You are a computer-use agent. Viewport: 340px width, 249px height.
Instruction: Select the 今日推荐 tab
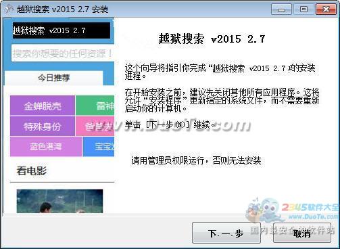(x=53, y=78)
